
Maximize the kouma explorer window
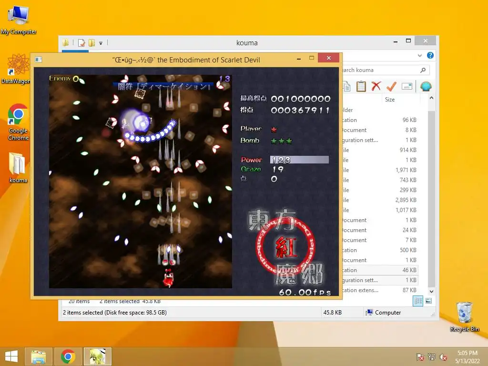[x=408, y=41]
